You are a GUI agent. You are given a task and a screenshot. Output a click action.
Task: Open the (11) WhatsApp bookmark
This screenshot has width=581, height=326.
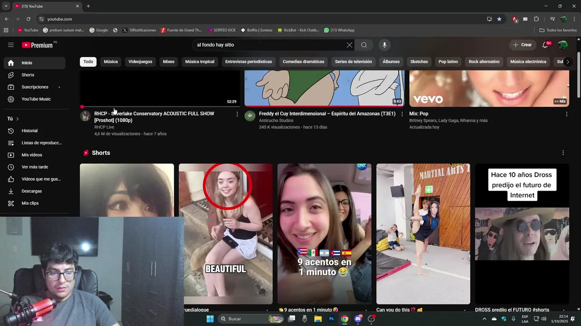[x=339, y=30]
